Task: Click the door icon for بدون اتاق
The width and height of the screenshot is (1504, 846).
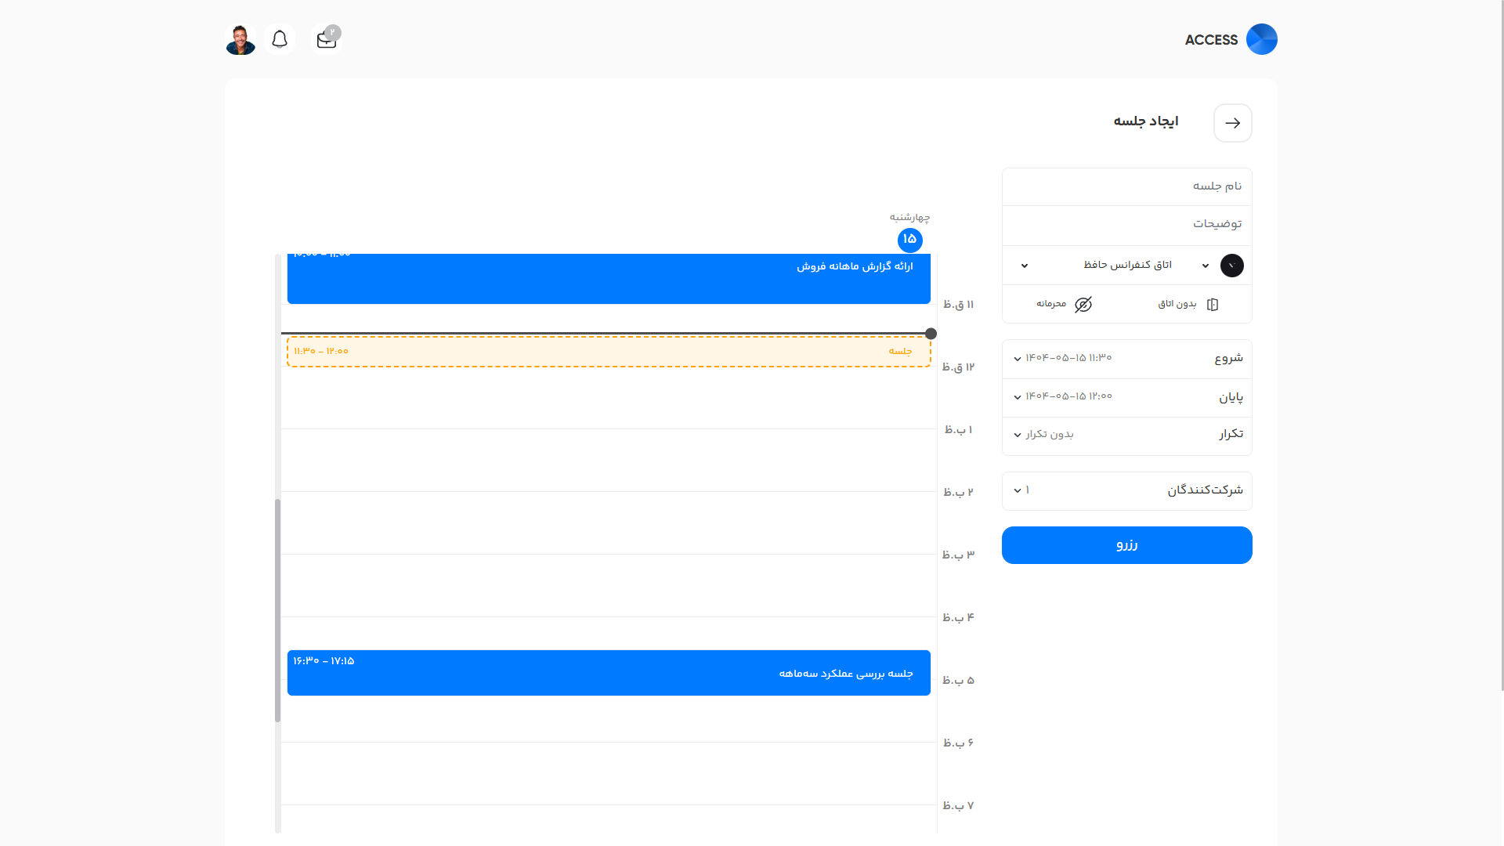Action: 1212,304
